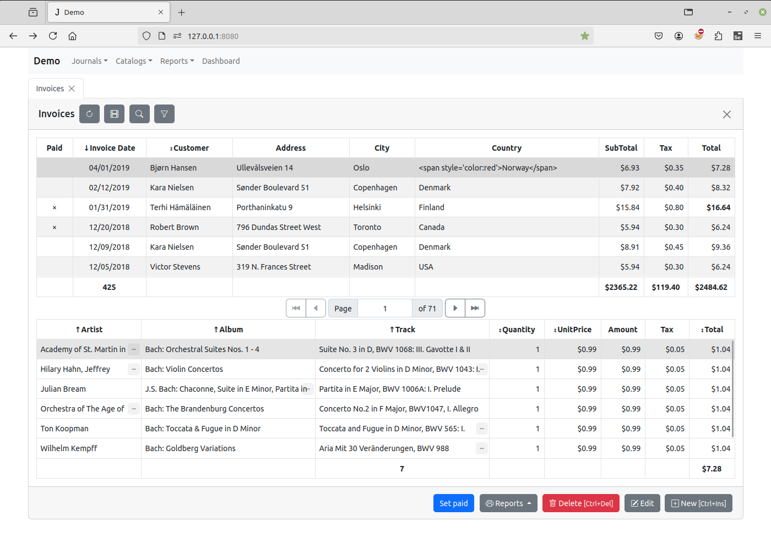
Task: Click the Set paid button
Action: pos(453,503)
